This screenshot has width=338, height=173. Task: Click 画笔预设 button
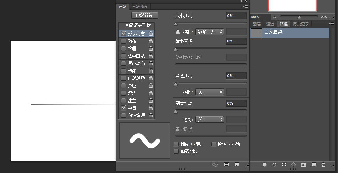click(x=145, y=15)
